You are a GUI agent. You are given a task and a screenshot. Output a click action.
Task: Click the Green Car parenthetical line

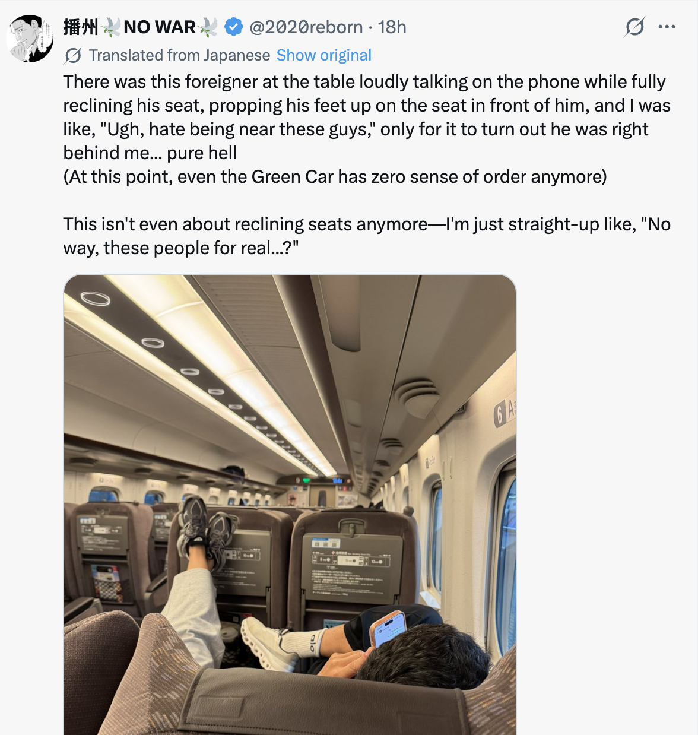[335, 176]
